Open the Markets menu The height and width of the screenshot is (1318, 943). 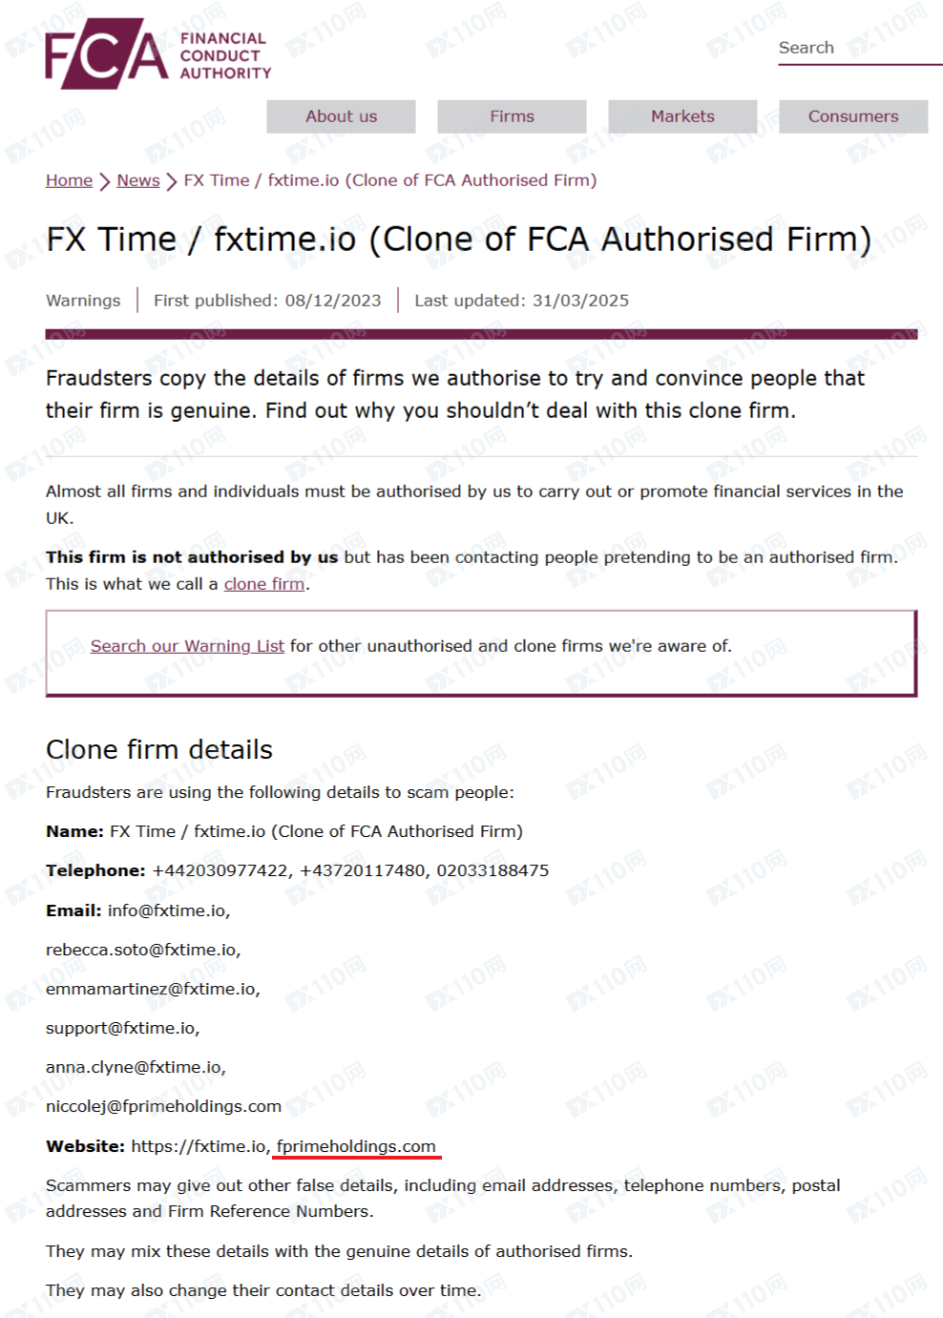[x=682, y=116]
